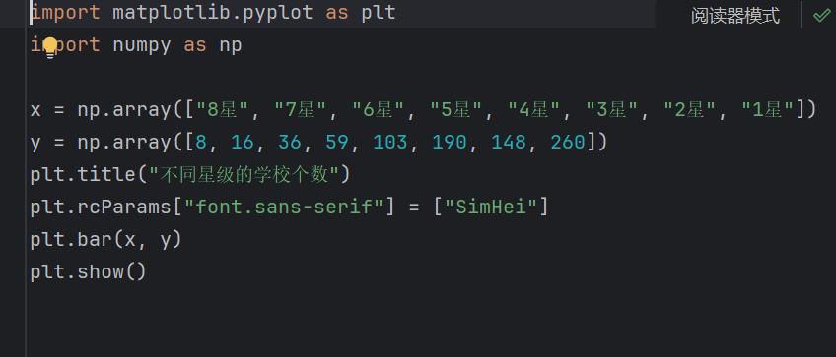Image resolution: width=836 pixels, height=357 pixels.
Task: Click the number 103 in y array
Action: (x=390, y=142)
